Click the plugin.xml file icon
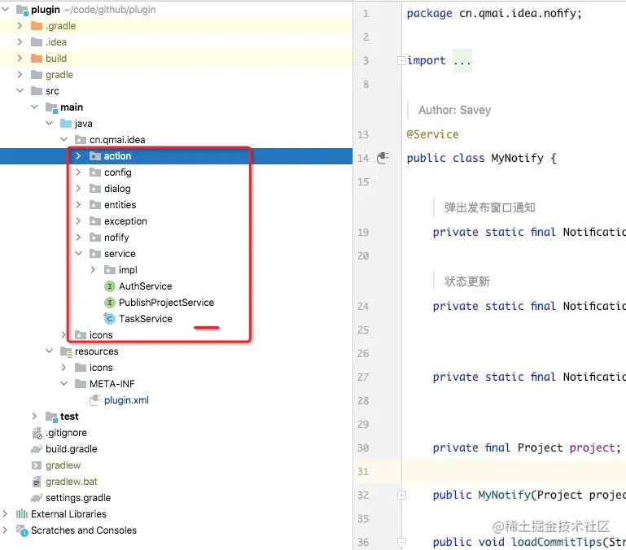Screen dimensions: 626x550 point(95,400)
